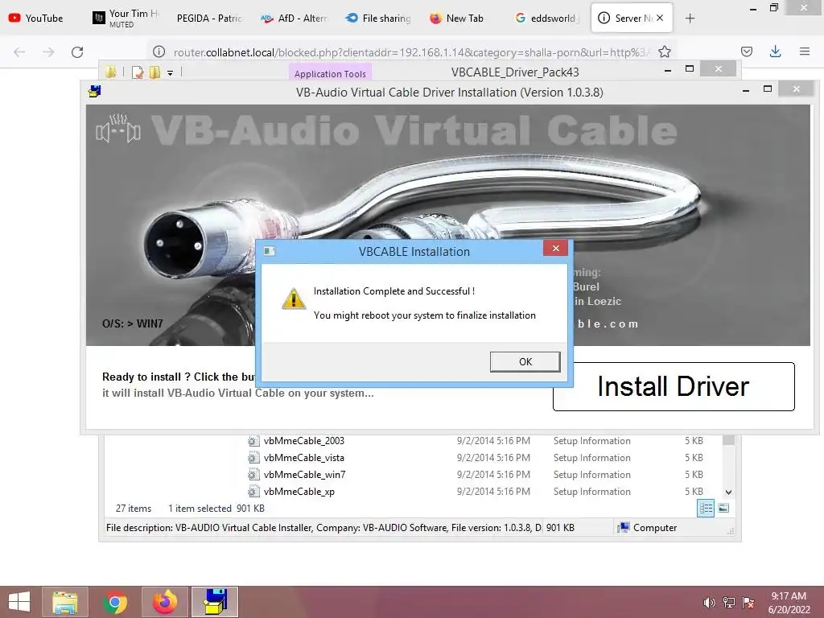This screenshot has height=618, width=824.
Task: Minimize the VBCABLE_Driver_Pack43 Explorer window
Action: (x=668, y=69)
